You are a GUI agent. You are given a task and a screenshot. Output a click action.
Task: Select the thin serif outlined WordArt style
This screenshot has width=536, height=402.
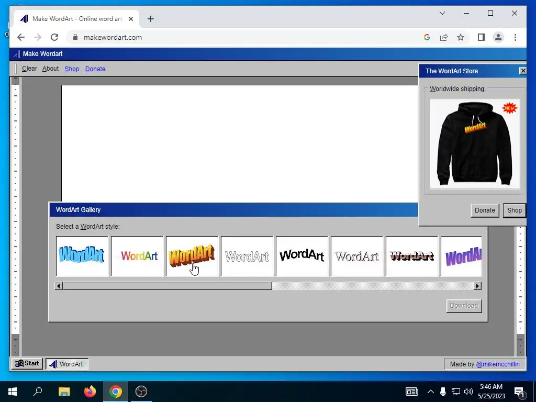click(x=357, y=256)
